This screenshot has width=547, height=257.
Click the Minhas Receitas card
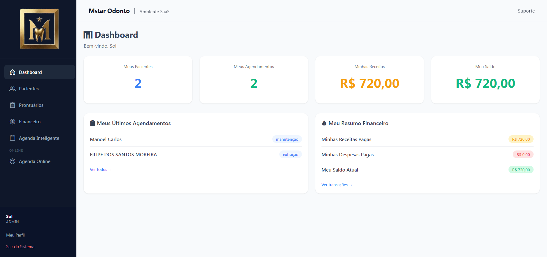[369, 80]
